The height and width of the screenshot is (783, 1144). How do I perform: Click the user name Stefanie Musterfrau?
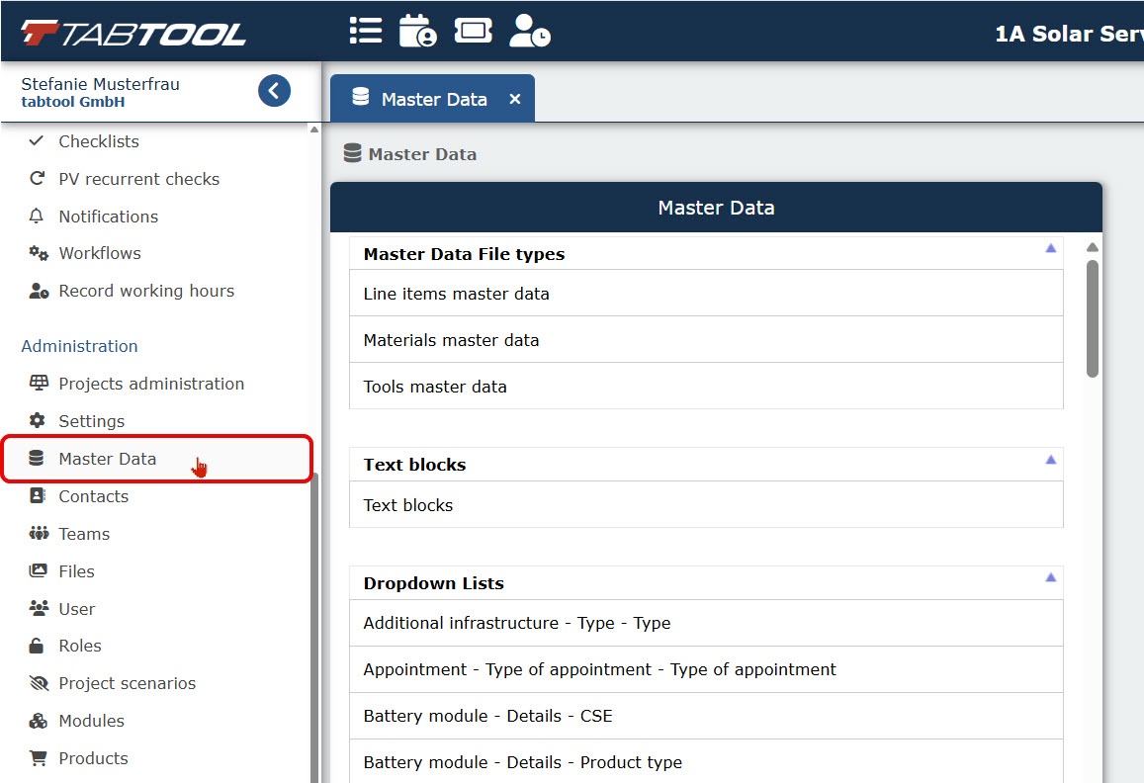pyautogui.click(x=100, y=84)
